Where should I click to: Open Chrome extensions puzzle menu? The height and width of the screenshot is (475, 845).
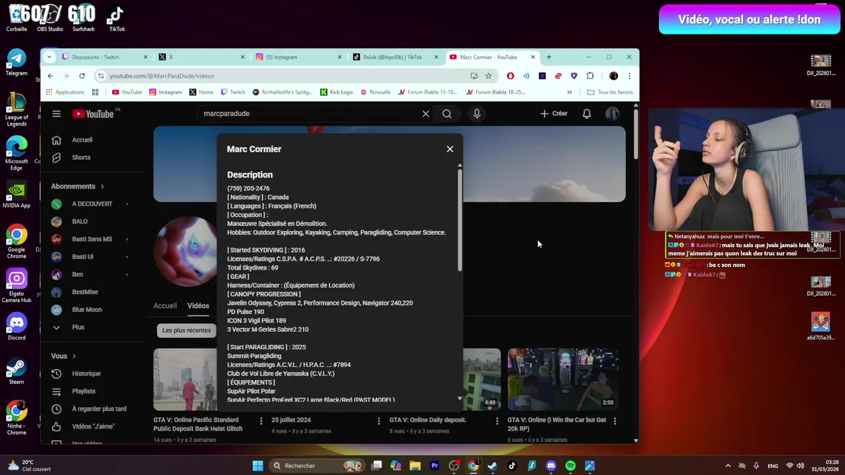point(590,76)
